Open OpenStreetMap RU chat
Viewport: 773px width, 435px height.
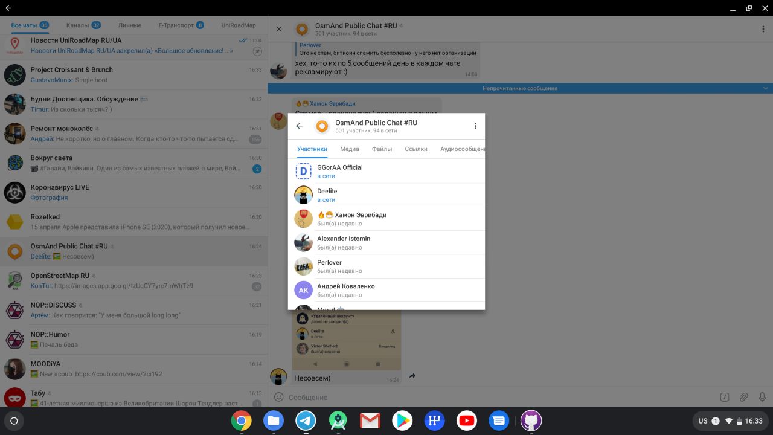tap(133, 280)
